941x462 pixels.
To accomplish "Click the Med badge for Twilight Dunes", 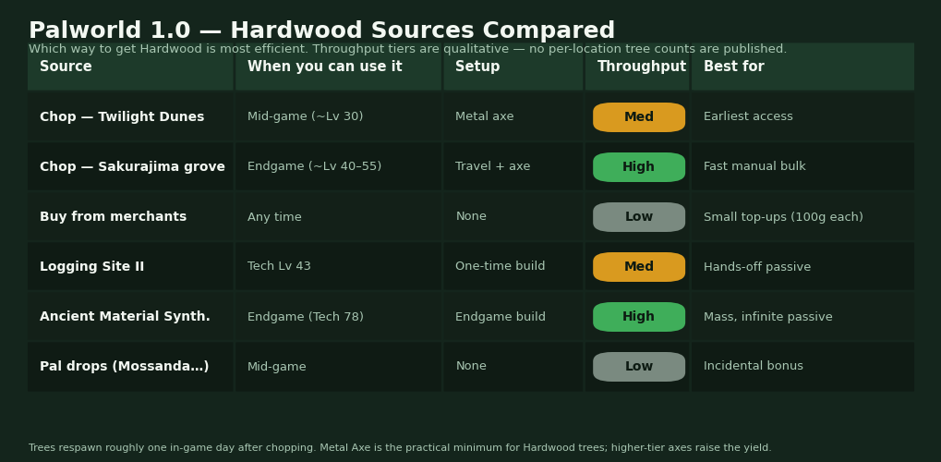I will (639, 117).
